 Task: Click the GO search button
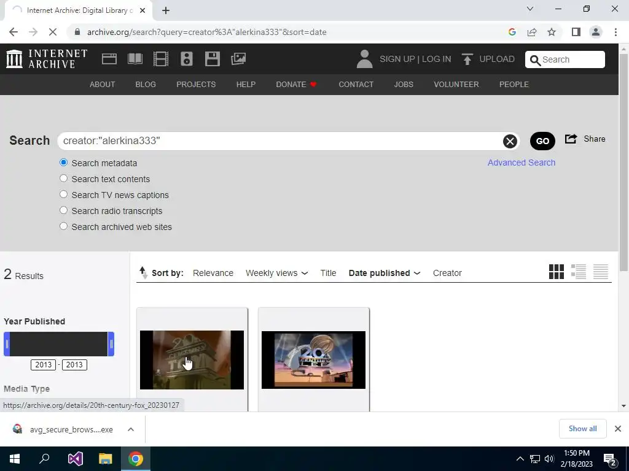pyautogui.click(x=542, y=141)
